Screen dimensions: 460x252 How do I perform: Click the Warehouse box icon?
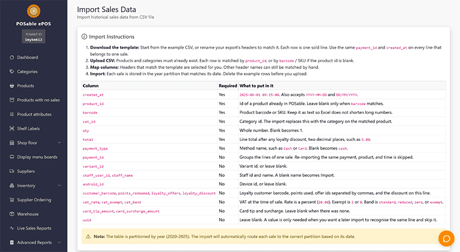tap(11, 214)
